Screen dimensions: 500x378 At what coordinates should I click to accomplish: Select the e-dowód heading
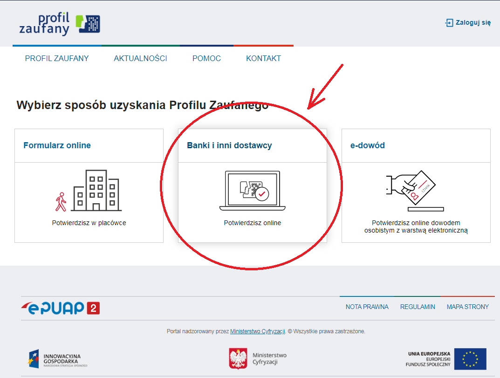(367, 145)
